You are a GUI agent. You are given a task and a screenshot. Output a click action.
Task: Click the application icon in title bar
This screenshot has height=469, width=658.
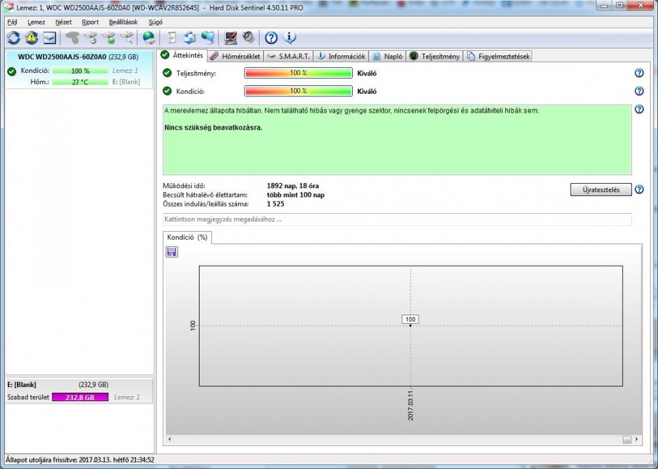click(x=8, y=8)
